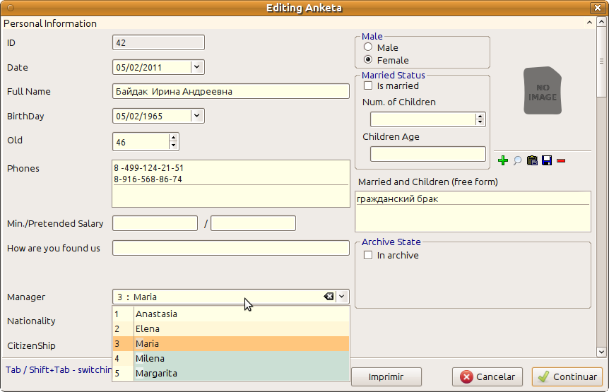Decrease Num. of Children with down arrow

click(480, 122)
